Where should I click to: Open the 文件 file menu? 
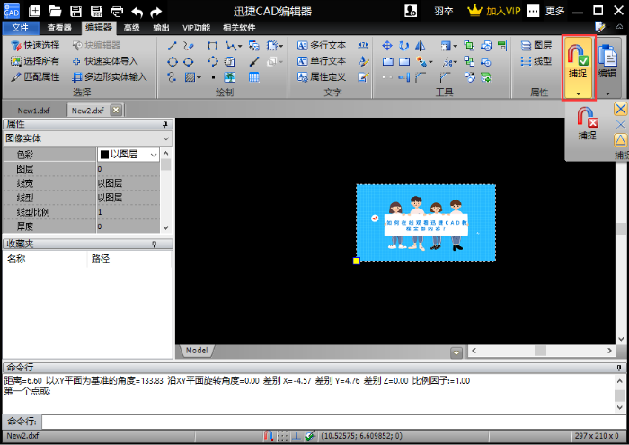click(21, 28)
